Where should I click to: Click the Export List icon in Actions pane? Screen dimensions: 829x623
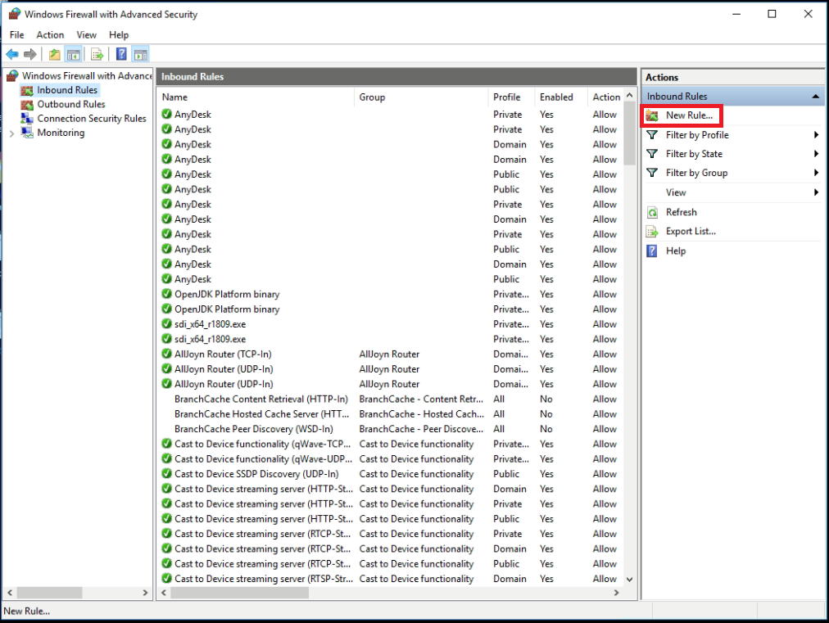(x=652, y=232)
